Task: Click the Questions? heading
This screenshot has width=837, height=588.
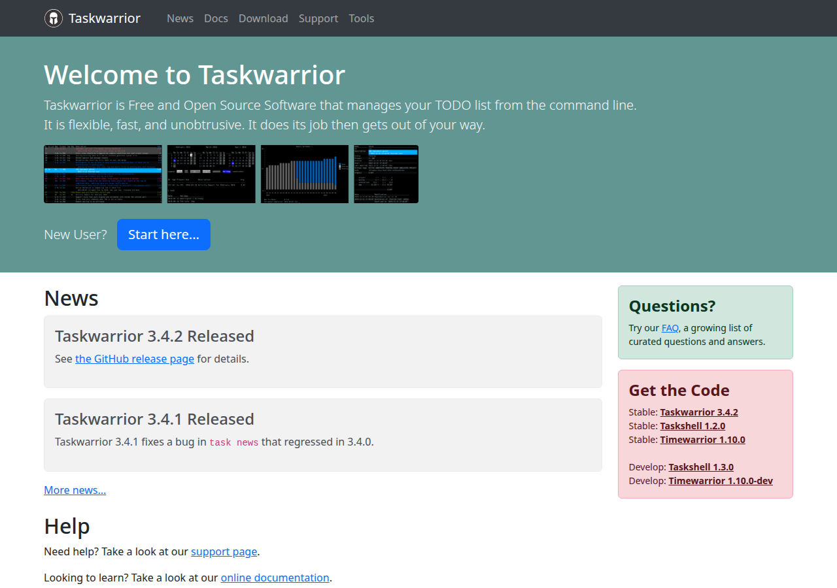Action: click(672, 306)
